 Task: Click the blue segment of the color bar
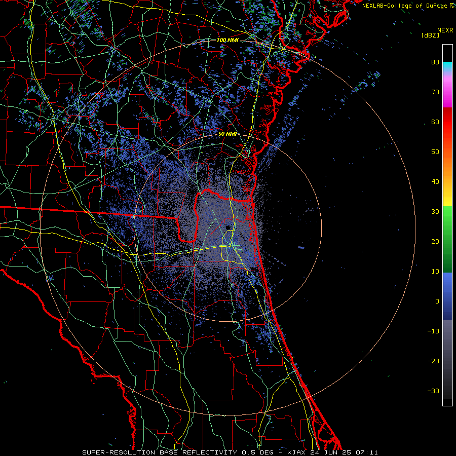447,296
